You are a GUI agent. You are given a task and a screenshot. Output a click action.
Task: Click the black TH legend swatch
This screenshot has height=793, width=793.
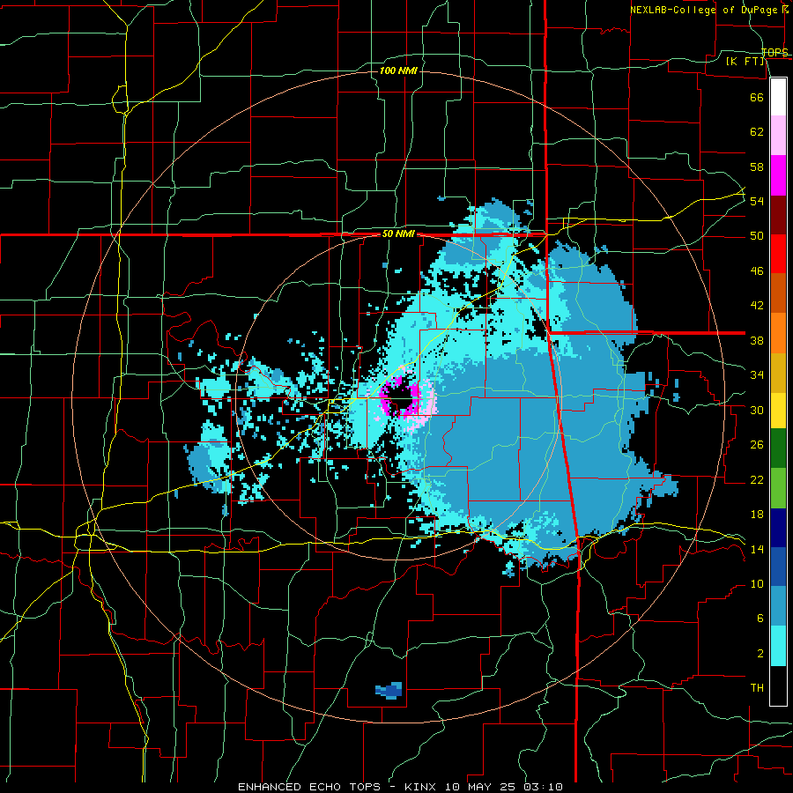click(x=778, y=686)
